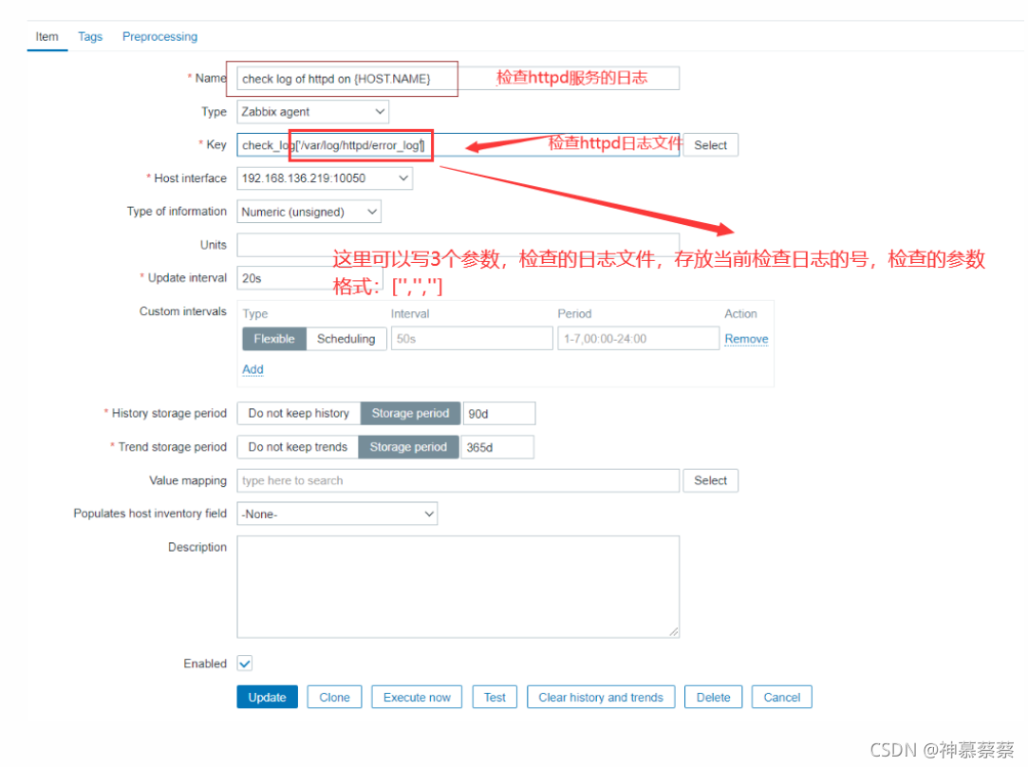Click the Clone button

[334, 698]
